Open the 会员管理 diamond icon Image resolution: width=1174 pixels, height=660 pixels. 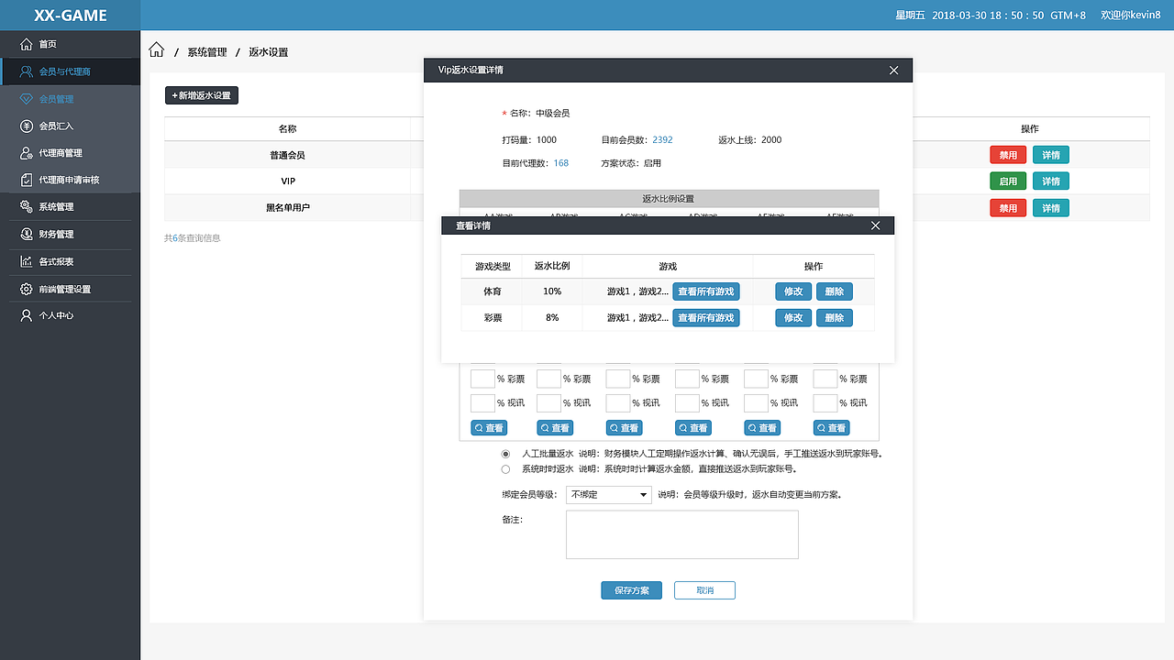(26, 99)
